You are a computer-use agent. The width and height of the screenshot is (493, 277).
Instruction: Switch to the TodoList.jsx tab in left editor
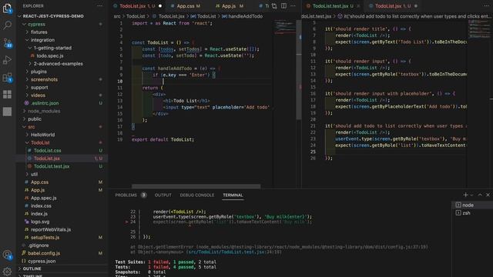coord(137,6)
